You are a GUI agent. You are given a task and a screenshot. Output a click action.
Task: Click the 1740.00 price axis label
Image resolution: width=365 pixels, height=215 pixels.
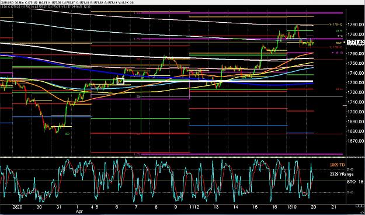click(x=356, y=73)
